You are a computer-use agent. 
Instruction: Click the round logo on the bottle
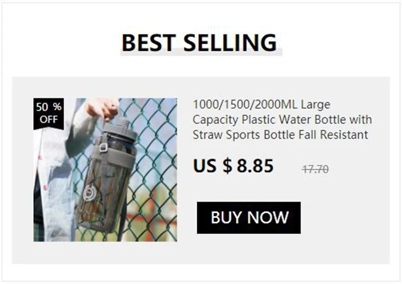[x=89, y=193]
